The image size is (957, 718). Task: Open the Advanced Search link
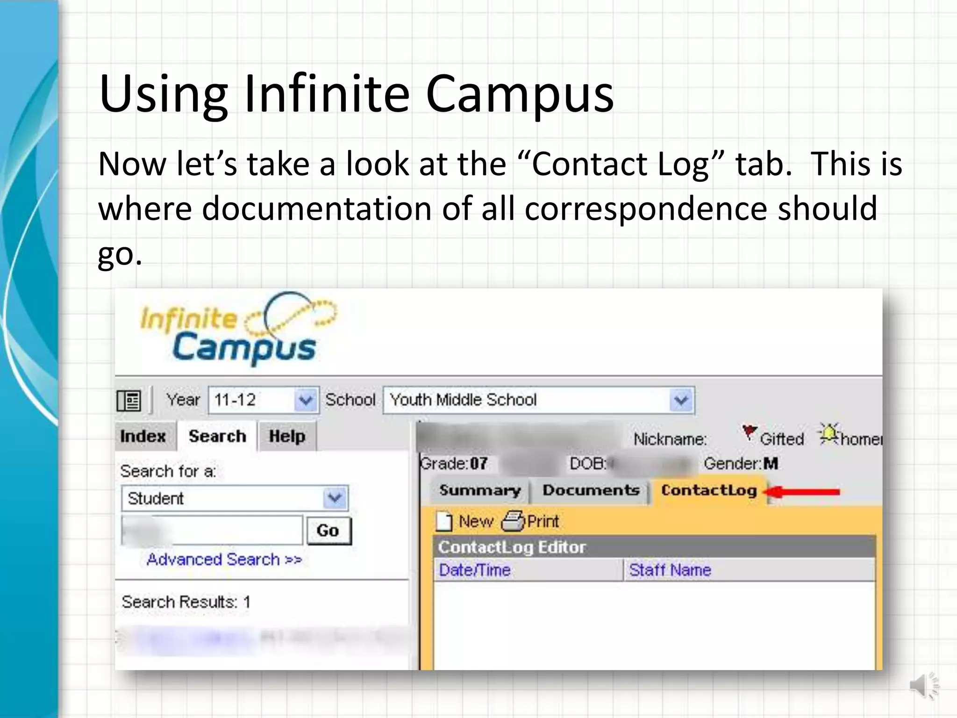224,559
